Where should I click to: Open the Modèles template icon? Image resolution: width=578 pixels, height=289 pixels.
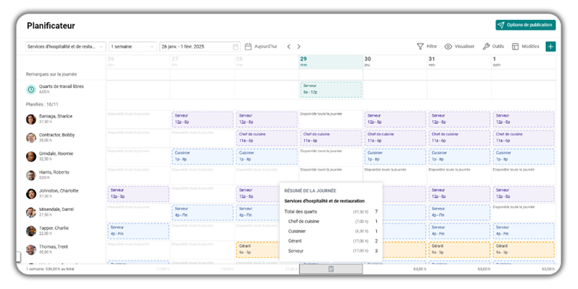tap(515, 47)
